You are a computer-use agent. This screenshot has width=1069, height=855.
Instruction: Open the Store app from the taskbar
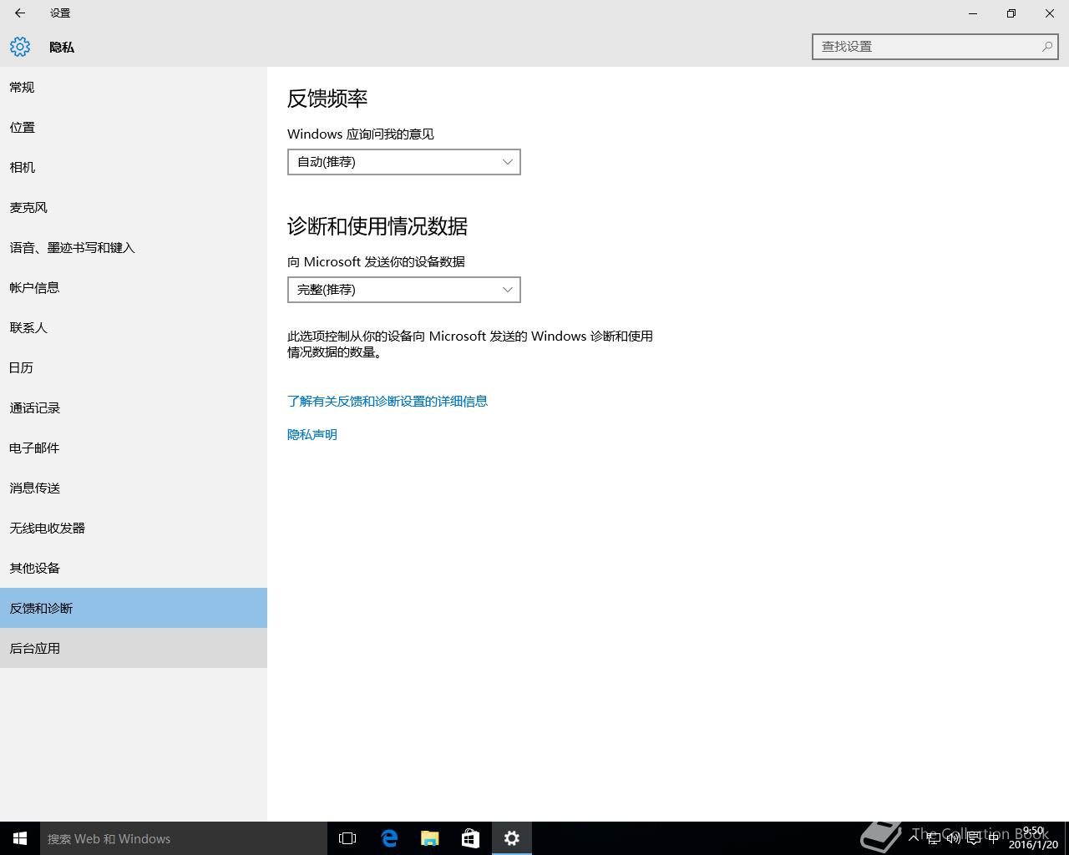point(471,838)
